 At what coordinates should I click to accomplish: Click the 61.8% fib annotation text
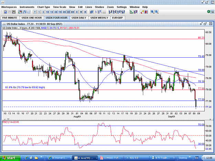[25, 87]
